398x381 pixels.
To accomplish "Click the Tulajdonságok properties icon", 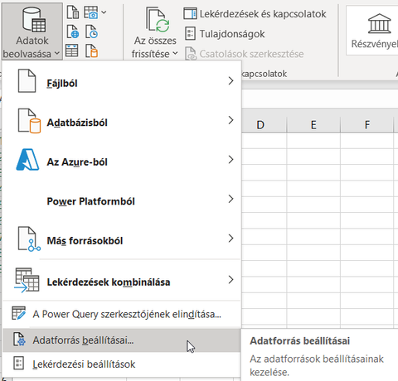I will (x=190, y=33).
